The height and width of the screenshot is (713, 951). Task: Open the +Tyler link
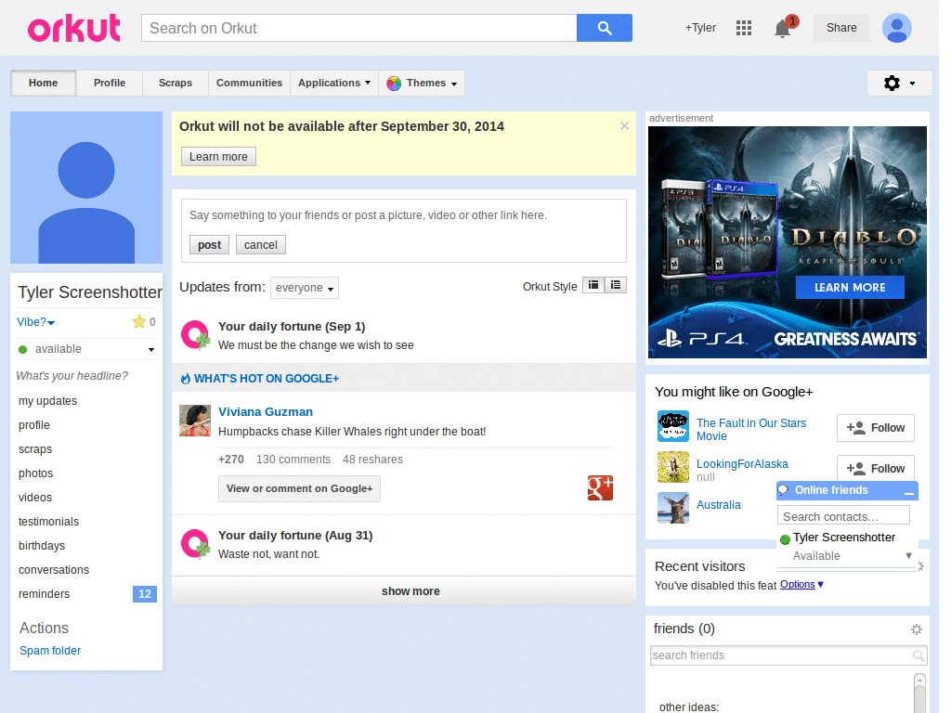coord(700,28)
